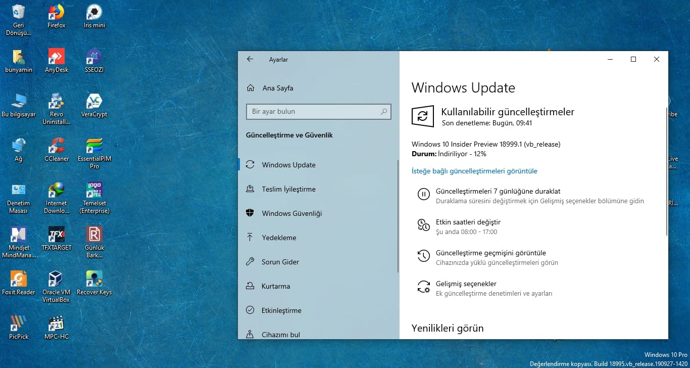Launch CCleaner from the desktop
690x368 pixels.
pyautogui.click(x=57, y=150)
